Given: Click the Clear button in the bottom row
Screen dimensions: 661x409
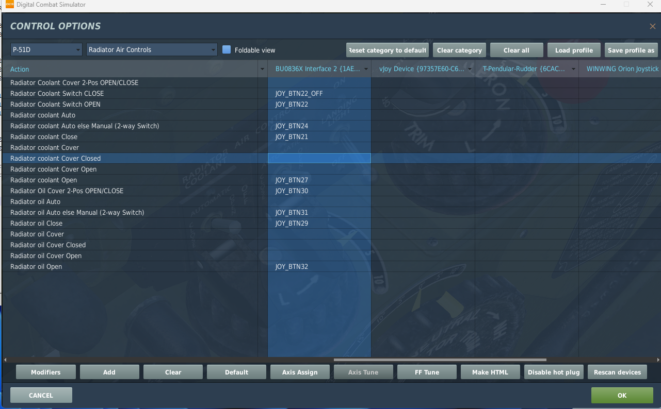Looking at the screenshot, I should coord(173,372).
